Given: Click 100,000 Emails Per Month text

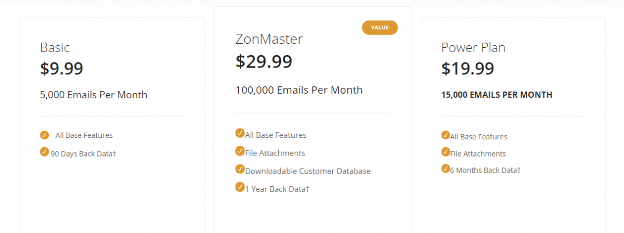Looking at the screenshot, I should 299,90.
